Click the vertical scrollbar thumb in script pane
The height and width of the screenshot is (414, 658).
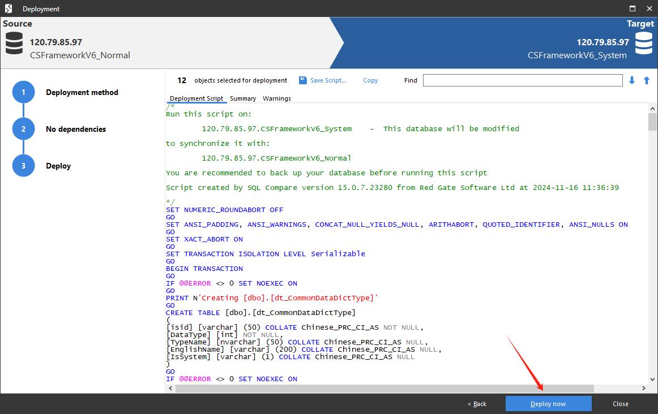pyautogui.click(x=652, y=122)
